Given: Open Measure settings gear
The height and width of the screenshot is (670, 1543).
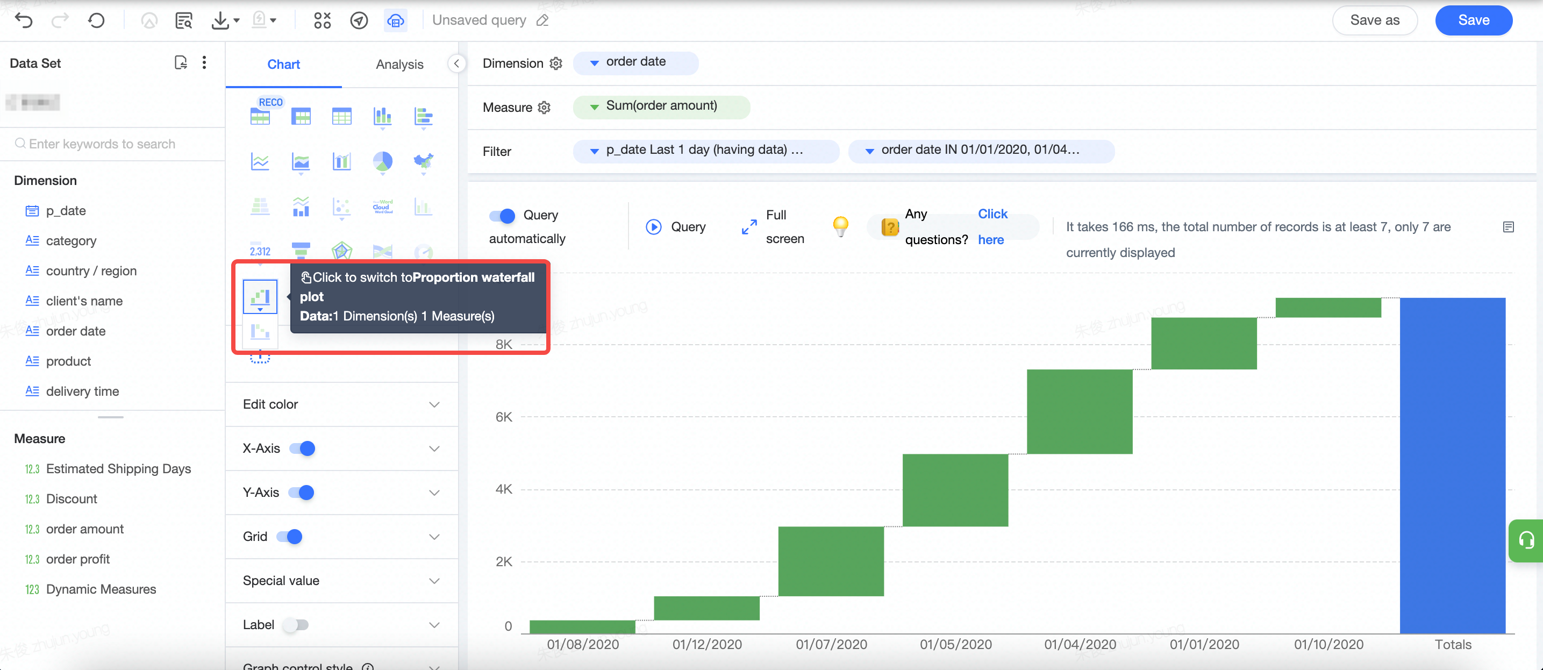Looking at the screenshot, I should click(x=544, y=107).
